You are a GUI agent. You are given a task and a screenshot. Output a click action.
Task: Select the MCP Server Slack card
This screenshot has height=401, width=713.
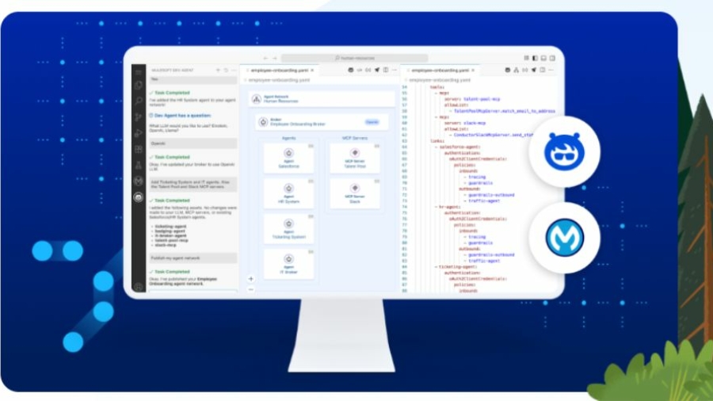tap(355, 193)
